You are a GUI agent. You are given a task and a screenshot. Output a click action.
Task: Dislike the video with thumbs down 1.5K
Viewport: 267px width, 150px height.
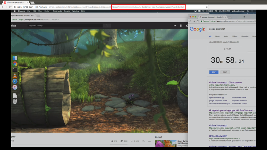[124, 141]
